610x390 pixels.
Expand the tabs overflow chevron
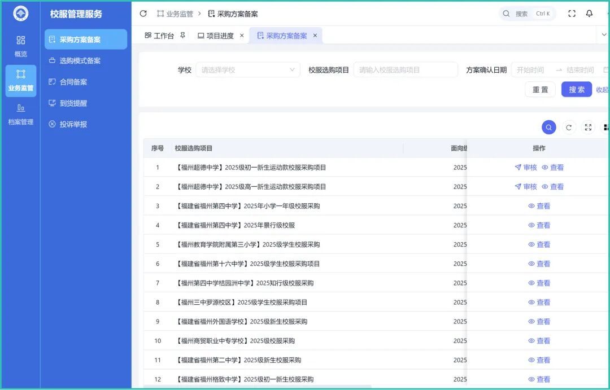[x=603, y=35]
